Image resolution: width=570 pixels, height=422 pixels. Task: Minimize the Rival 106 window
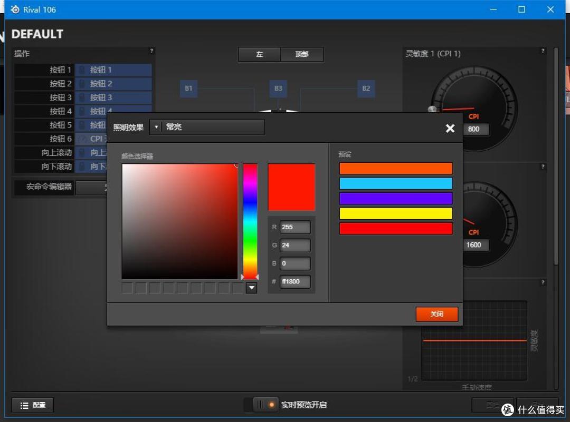click(493, 9)
